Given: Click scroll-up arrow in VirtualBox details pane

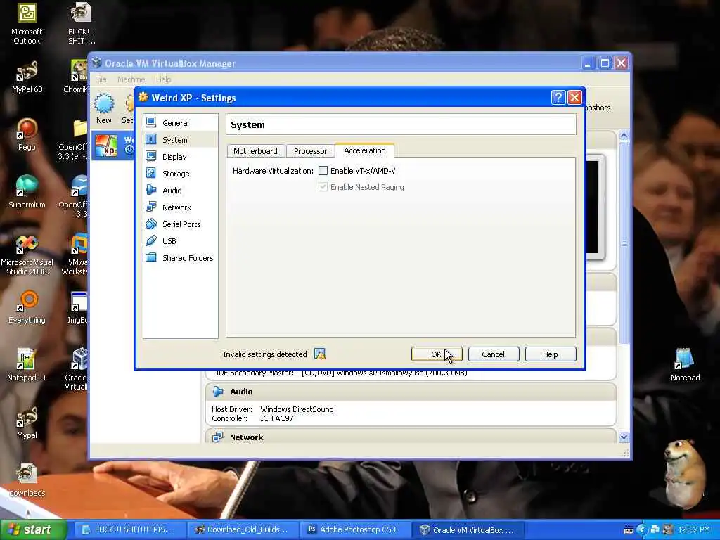Looking at the screenshot, I should click(x=624, y=136).
